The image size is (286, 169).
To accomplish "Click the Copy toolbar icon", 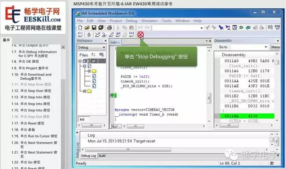I will [x=125, y=28].
